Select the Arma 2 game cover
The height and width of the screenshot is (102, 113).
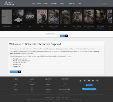tap(65, 17)
